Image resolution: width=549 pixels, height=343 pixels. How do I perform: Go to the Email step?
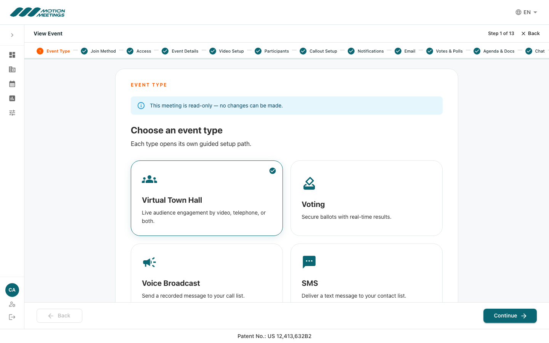(x=405, y=51)
